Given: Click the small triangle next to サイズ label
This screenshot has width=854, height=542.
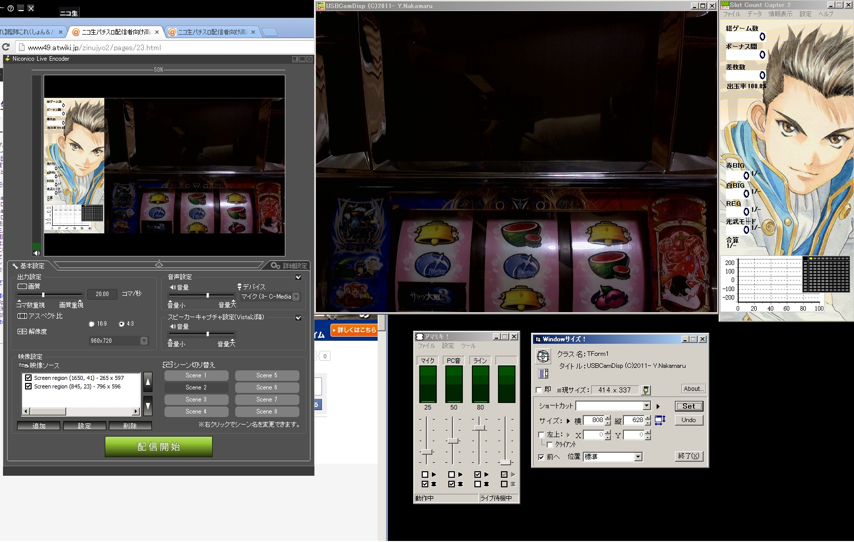Looking at the screenshot, I should tap(568, 421).
